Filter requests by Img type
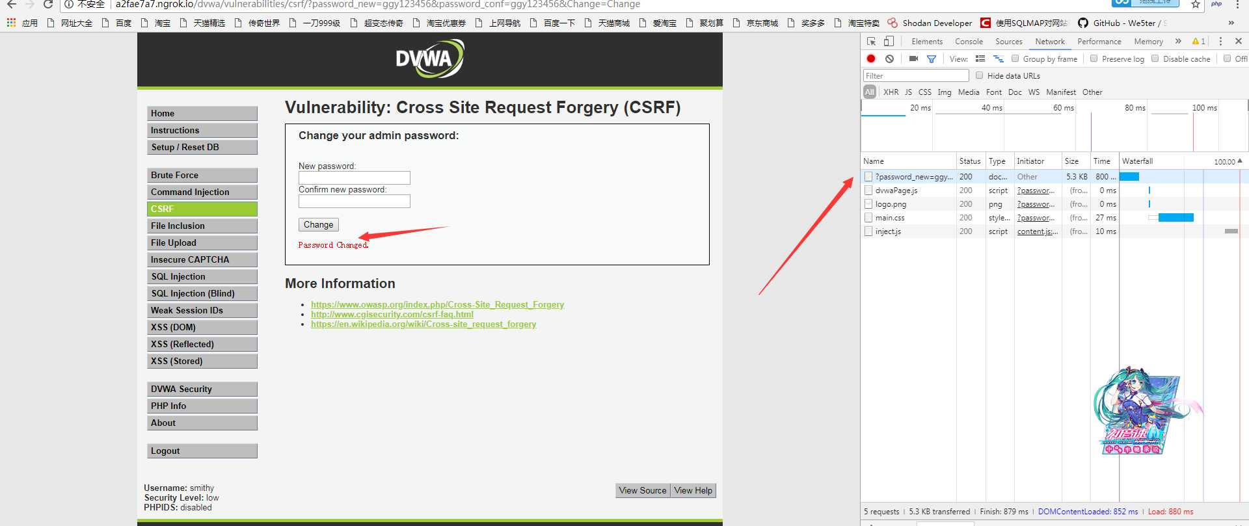The image size is (1249, 526). 945,92
